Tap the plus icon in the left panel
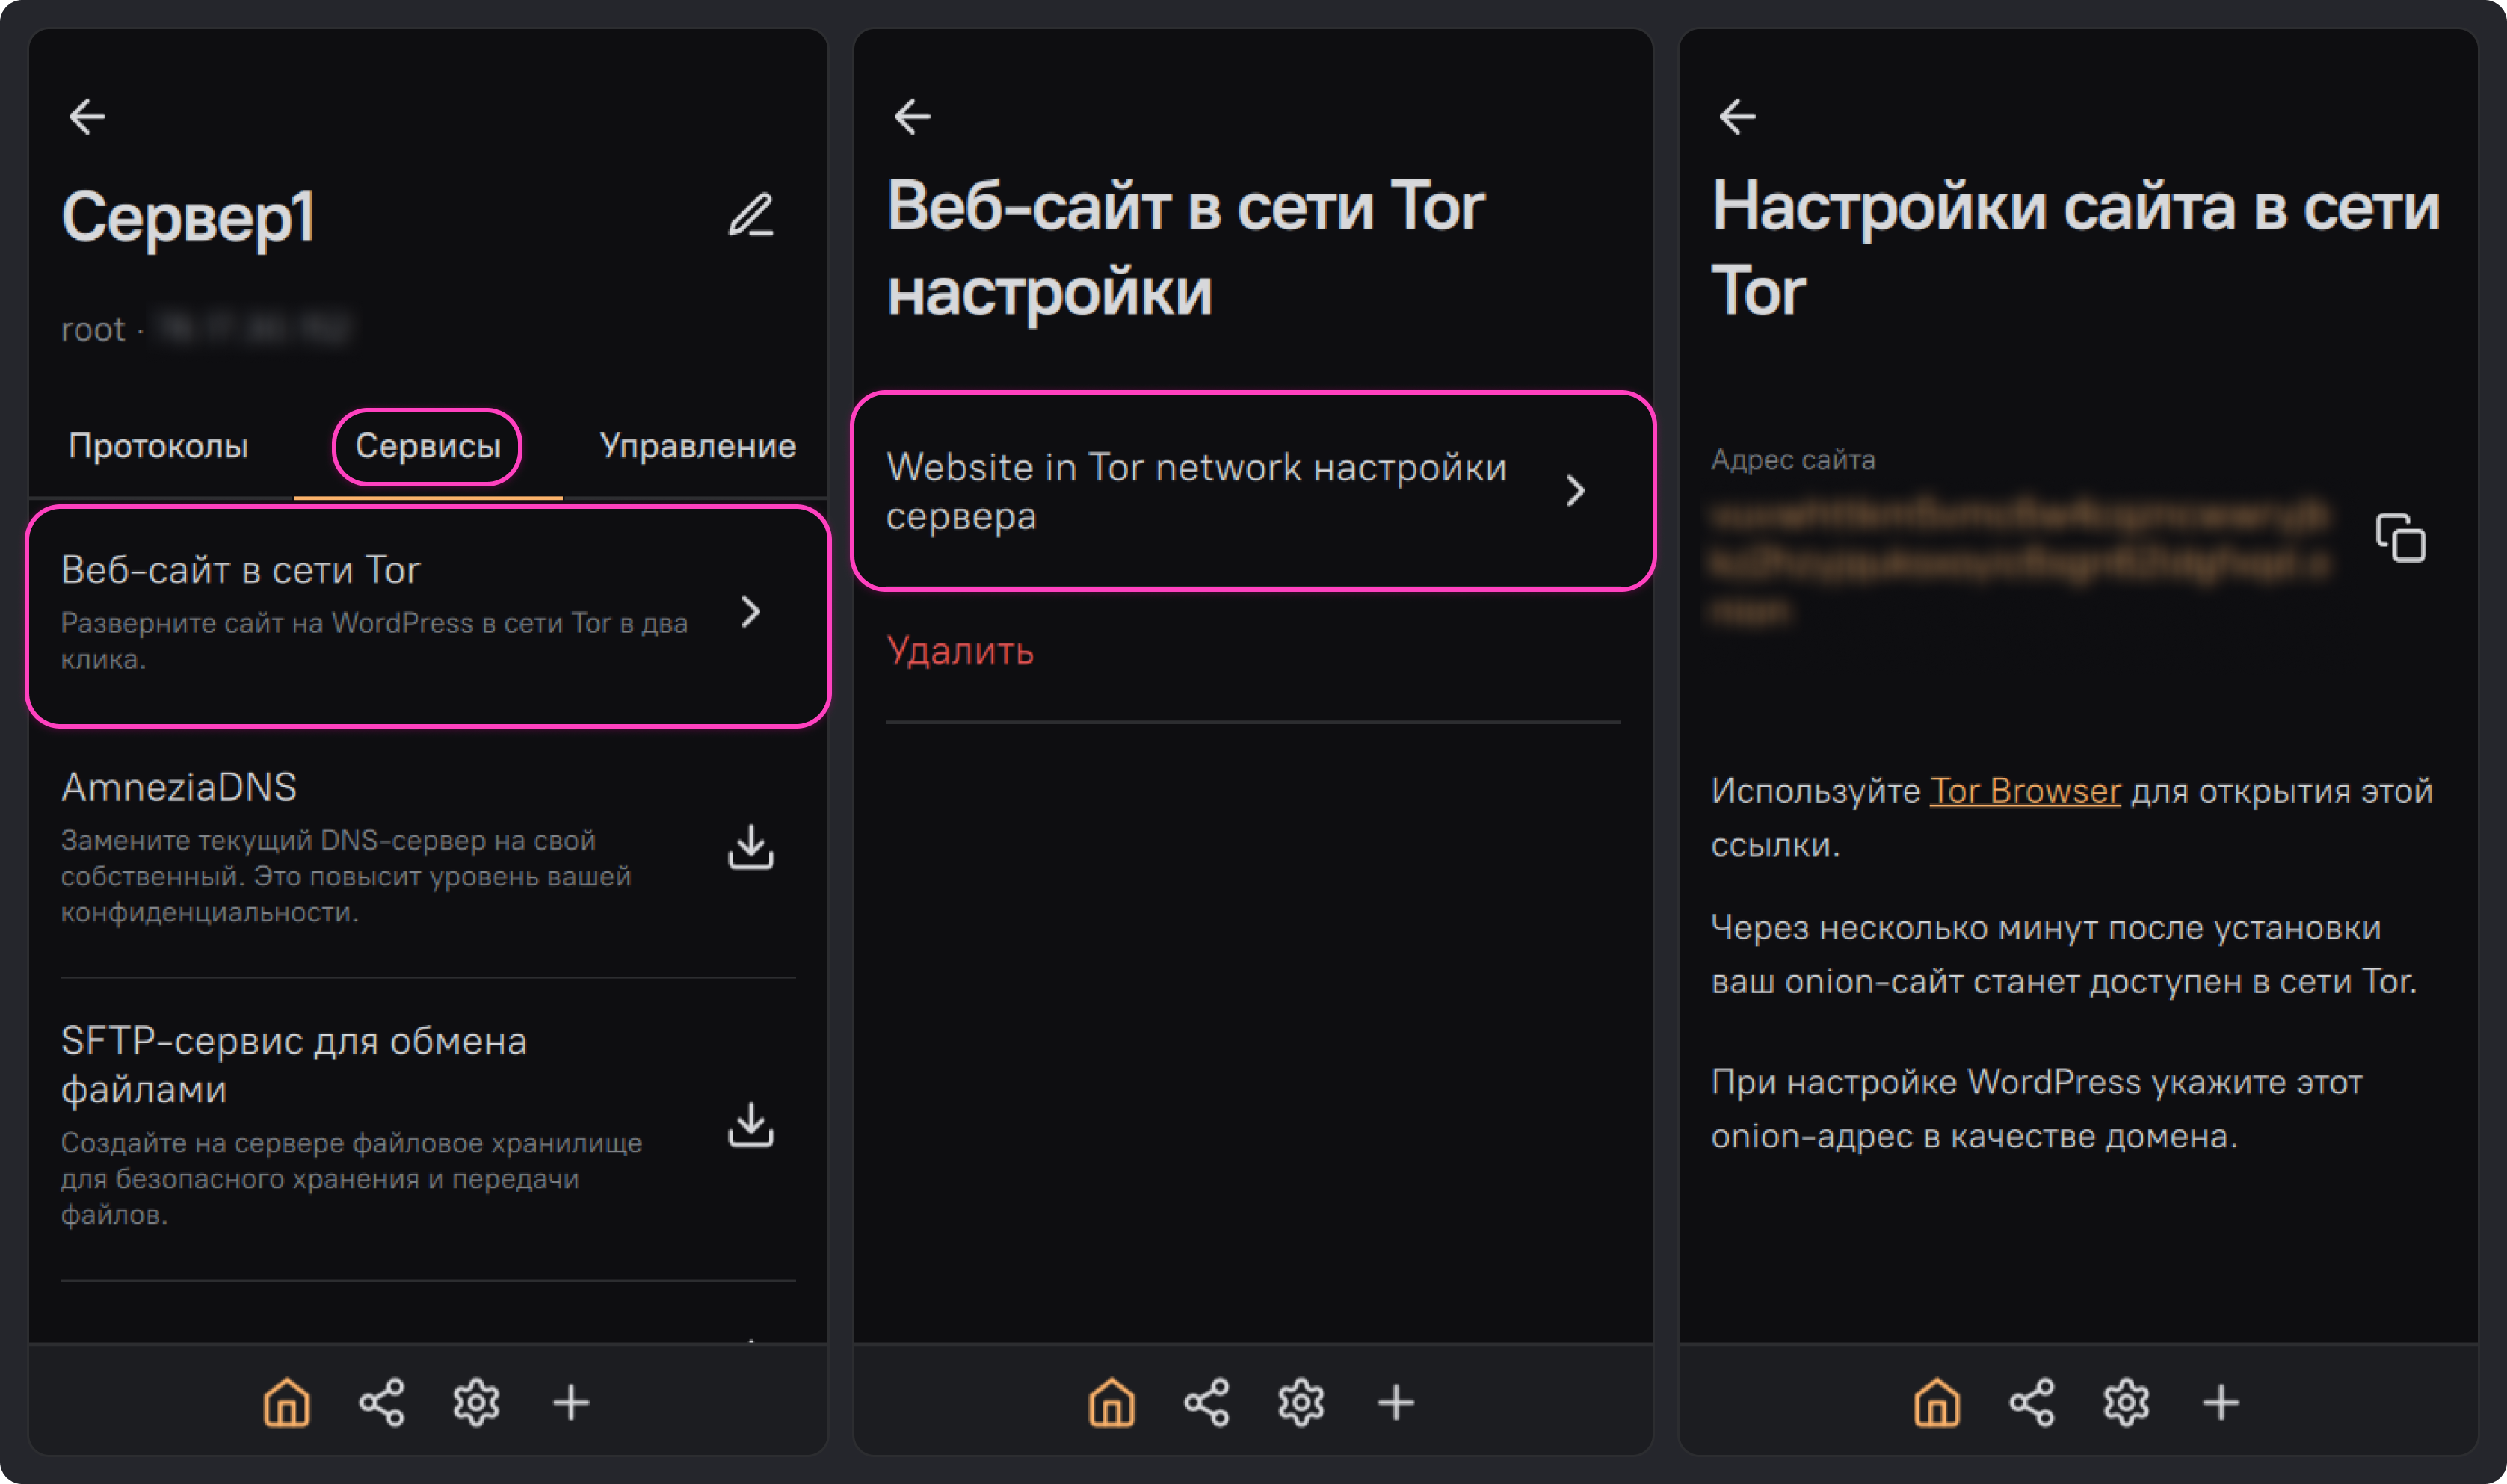This screenshot has width=2507, height=1484. tap(571, 1402)
